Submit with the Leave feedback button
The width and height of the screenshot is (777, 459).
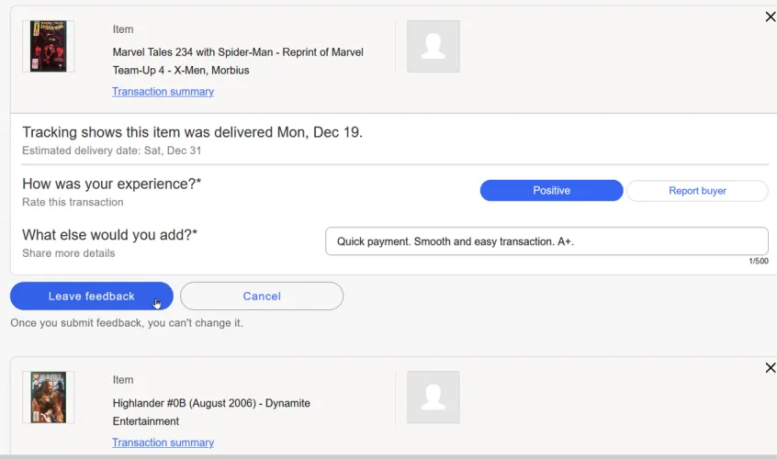(x=91, y=296)
